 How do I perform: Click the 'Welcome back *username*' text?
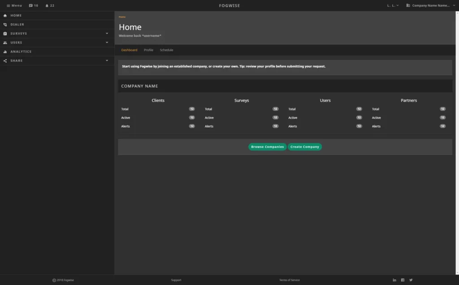click(x=140, y=36)
